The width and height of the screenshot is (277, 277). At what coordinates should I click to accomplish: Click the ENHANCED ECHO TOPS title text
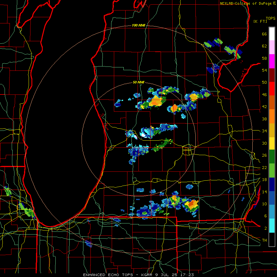pyautogui.click(x=108, y=275)
